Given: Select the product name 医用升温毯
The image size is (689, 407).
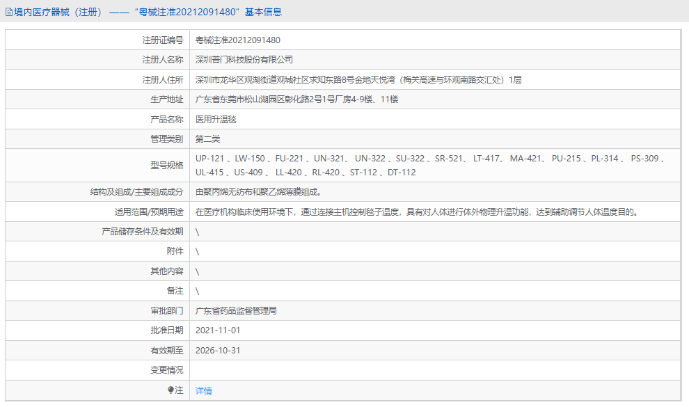Looking at the screenshot, I should (217, 118).
